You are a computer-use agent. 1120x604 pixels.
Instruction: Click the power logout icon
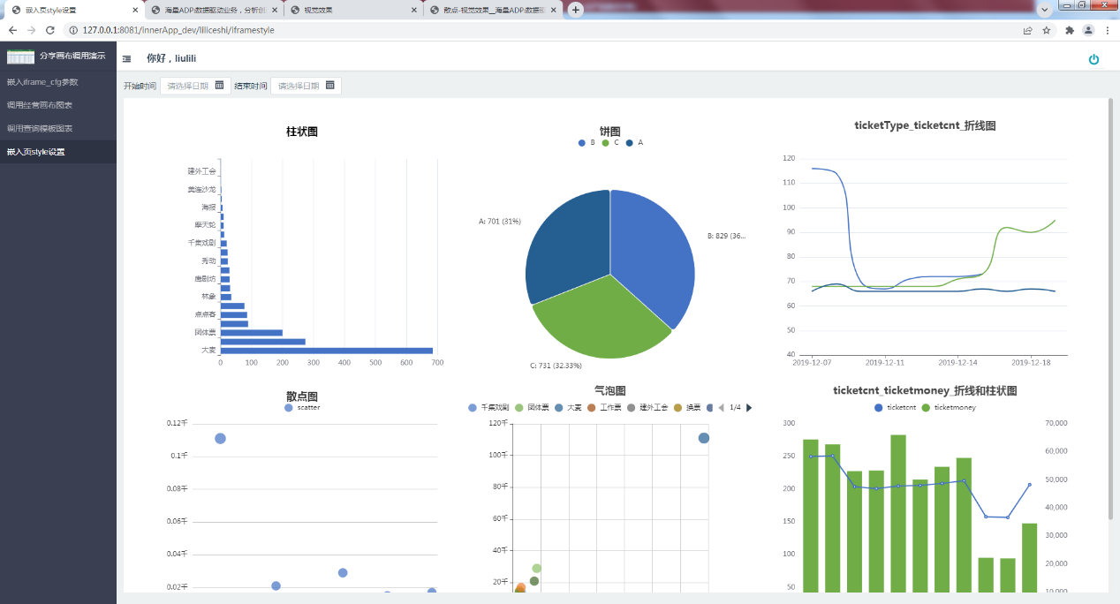coord(1094,59)
